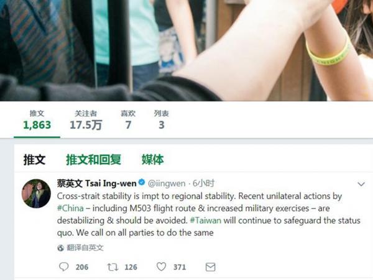This screenshot has width=373, height=280.
Task: Open the @iingwen handle link
Action: click(x=167, y=184)
